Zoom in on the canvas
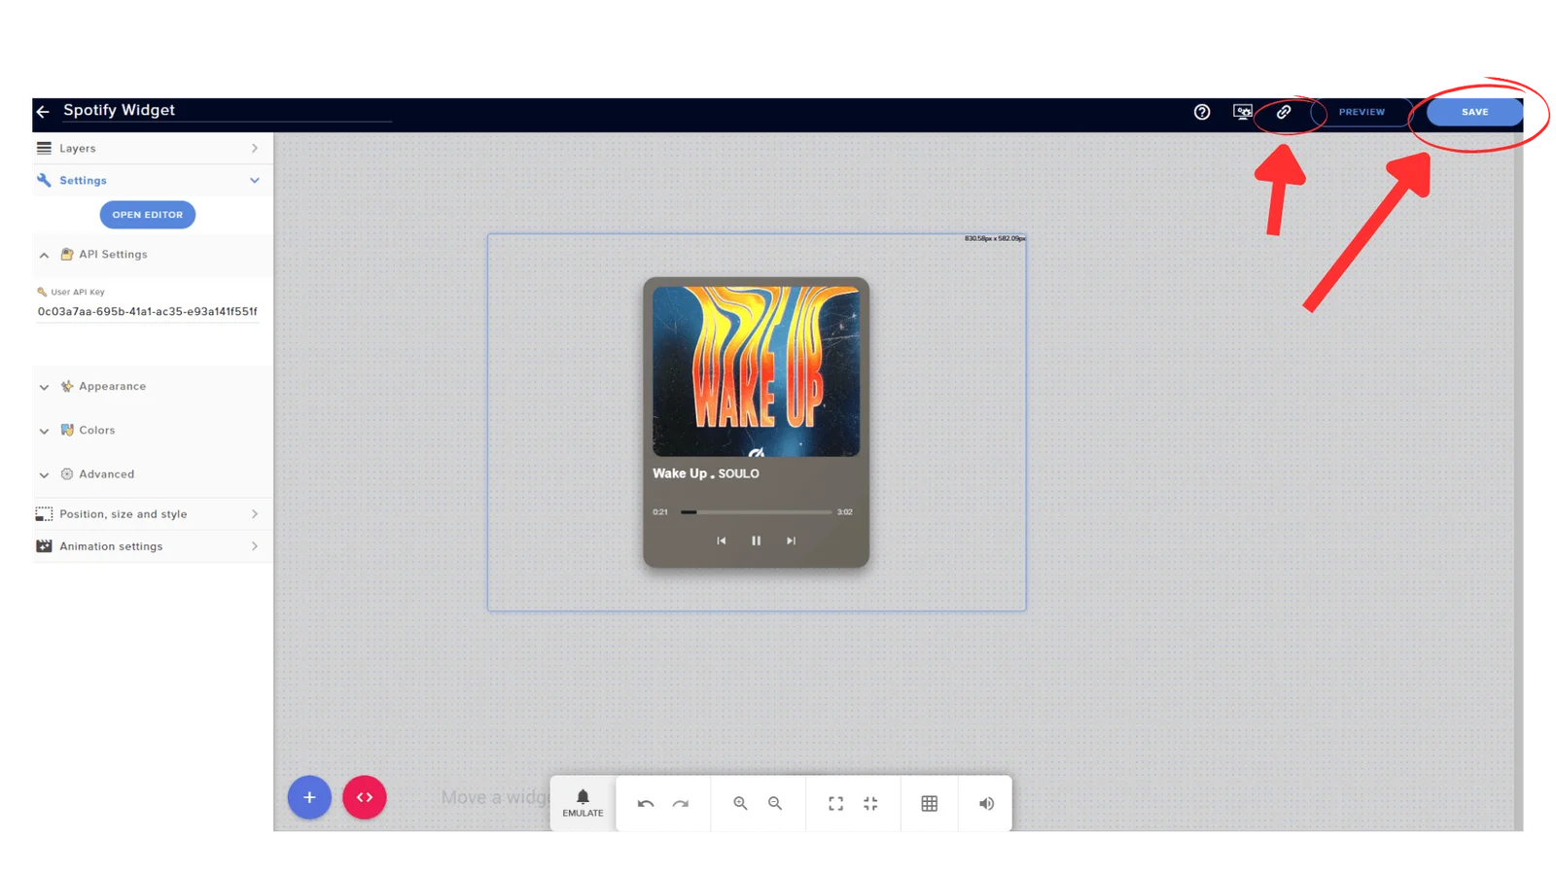1556x875 pixels. 740,804
